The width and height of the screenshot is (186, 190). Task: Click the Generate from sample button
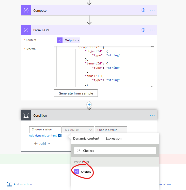coord(76,93)
